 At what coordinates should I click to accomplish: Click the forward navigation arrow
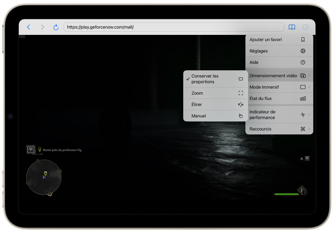[x=42, y=27]
